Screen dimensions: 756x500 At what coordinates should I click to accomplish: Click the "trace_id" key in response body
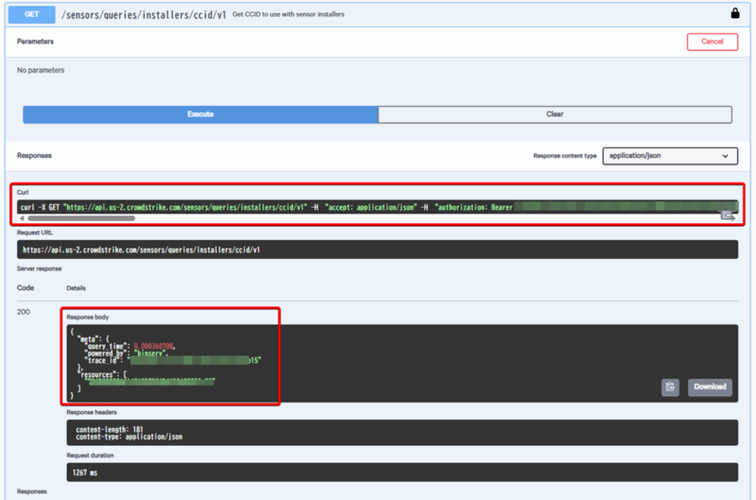pyautogui.click(x=102, y=360)
